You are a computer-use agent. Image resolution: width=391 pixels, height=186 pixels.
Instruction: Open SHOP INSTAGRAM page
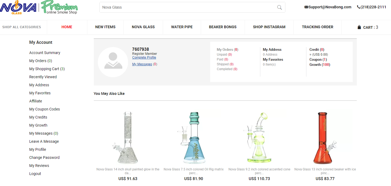point(269,27)
